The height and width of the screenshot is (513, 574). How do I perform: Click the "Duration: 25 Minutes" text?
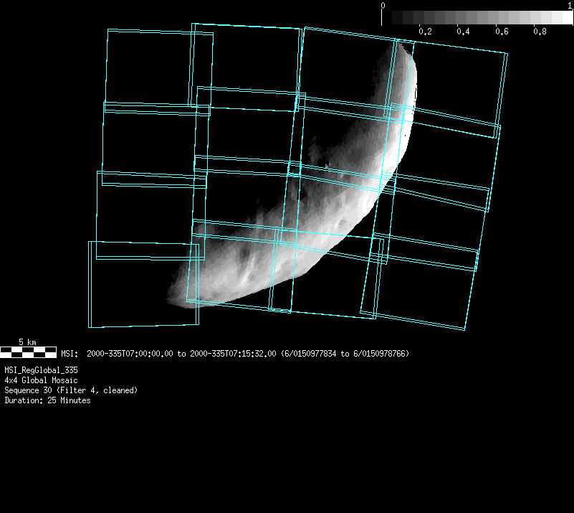point(47,400)
